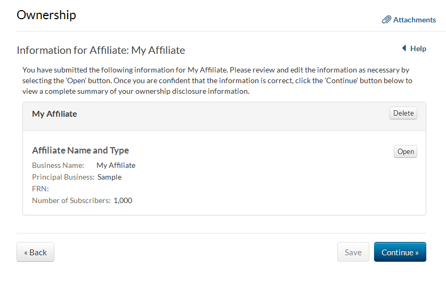Open the Affiliate Name and Type section
The height and width of the screenshot is (291, 446).
(406, 151)
